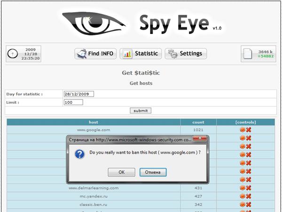Close the ban confirmation dialog with X
282x212 pixels.
pos(200,138)
